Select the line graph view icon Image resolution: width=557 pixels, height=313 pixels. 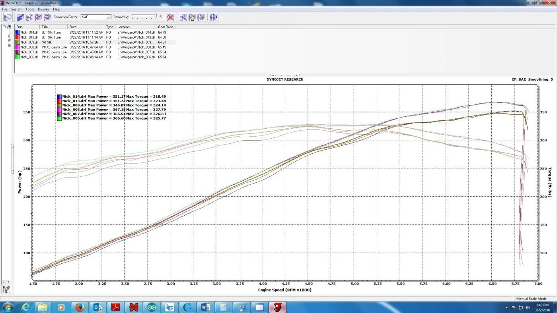point(29,17)
